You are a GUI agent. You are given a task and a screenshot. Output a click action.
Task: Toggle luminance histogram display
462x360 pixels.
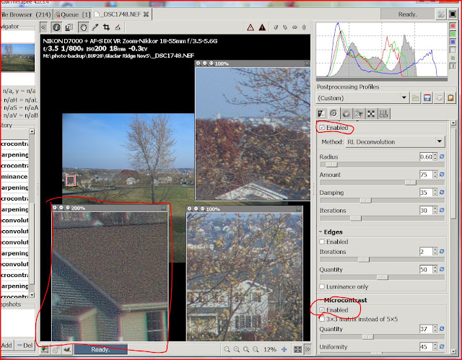pos(453,50)
